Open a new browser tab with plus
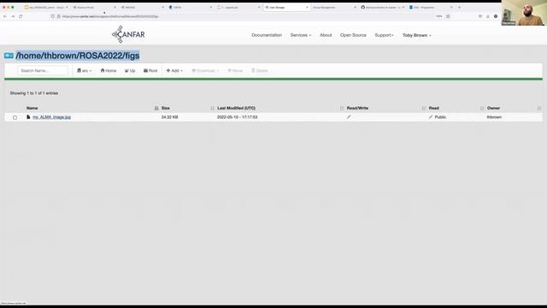The image size is (547, 308). coord(459,7)
